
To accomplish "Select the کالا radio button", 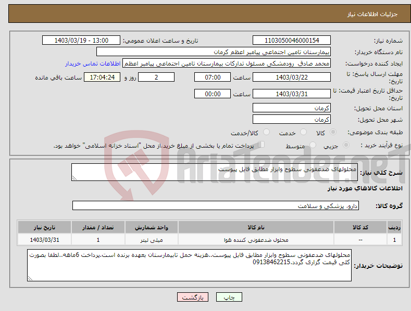I will (333, 132).
